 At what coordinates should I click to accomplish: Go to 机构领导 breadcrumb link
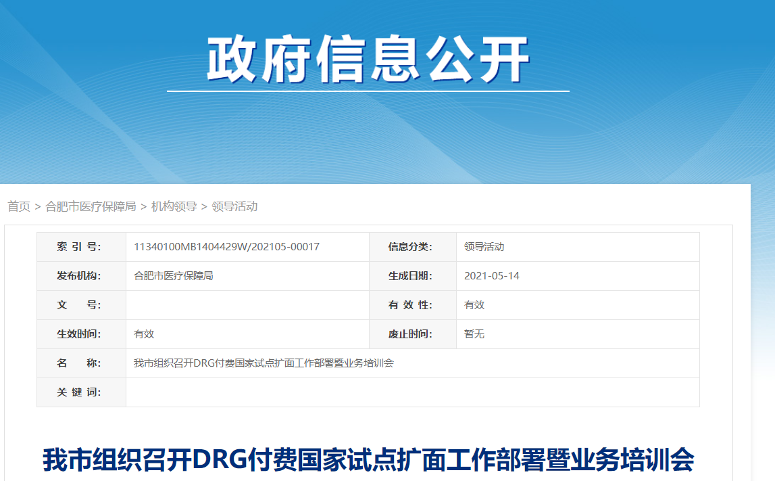pyautogui.click(x=174, y=206)
